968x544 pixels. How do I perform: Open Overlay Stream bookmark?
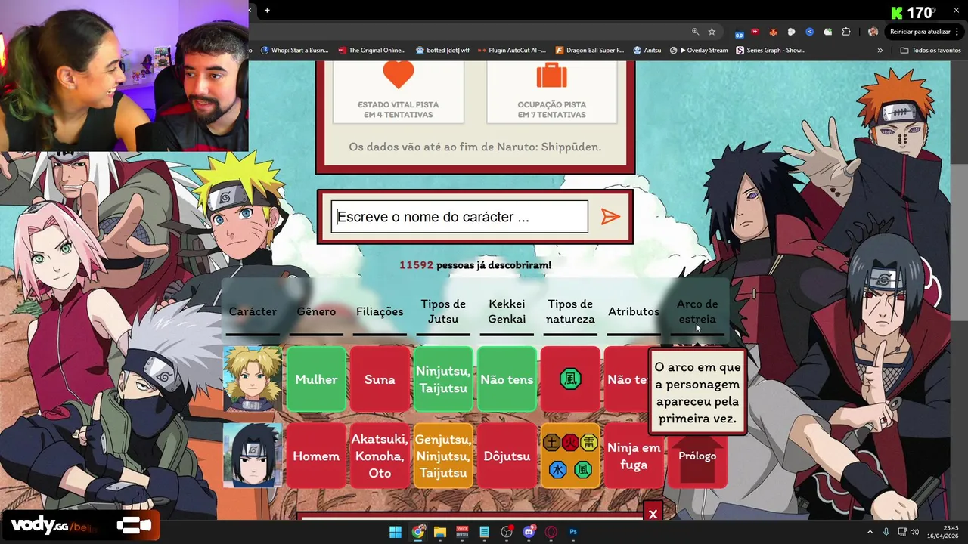pyautogui.click(x=699, y=51)
